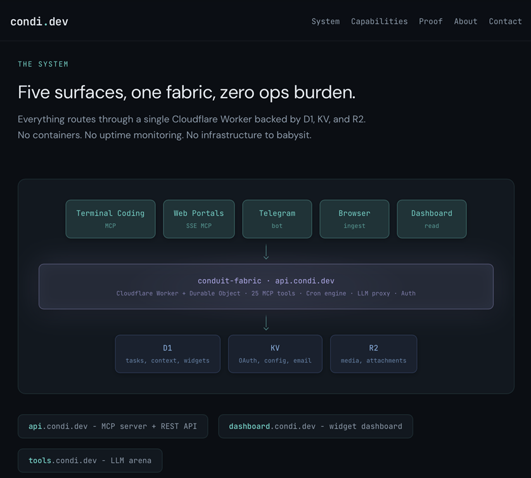Click heading 'Five surfaces, one fabric, zero ops burden.'
The height and width of the screenshot is (478, 531).
[186, 92]
